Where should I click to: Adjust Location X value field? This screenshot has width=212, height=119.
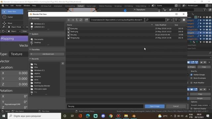pos(14,73)
